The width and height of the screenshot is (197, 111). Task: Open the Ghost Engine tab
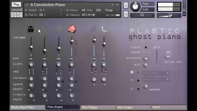click(x=98, y=108)
